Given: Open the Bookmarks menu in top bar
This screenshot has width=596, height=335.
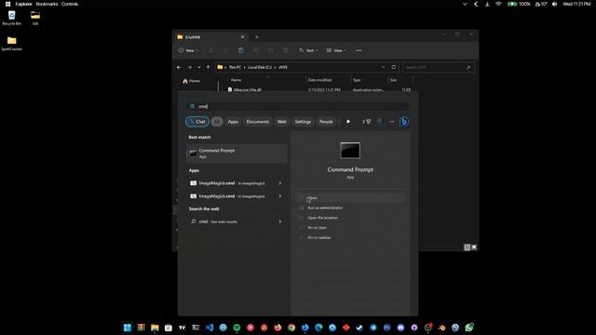Looking at the screenshot, I should pyautogui.click(x=47, y=4).
